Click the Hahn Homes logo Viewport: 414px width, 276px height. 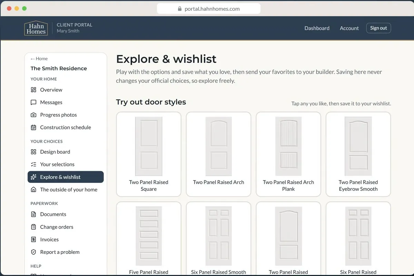pos(36,28)
